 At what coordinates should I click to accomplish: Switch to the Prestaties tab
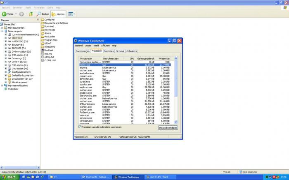109,51
